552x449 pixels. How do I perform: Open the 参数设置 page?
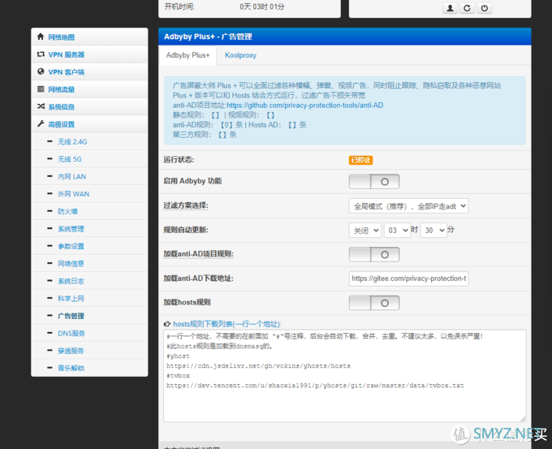(71, 247)
